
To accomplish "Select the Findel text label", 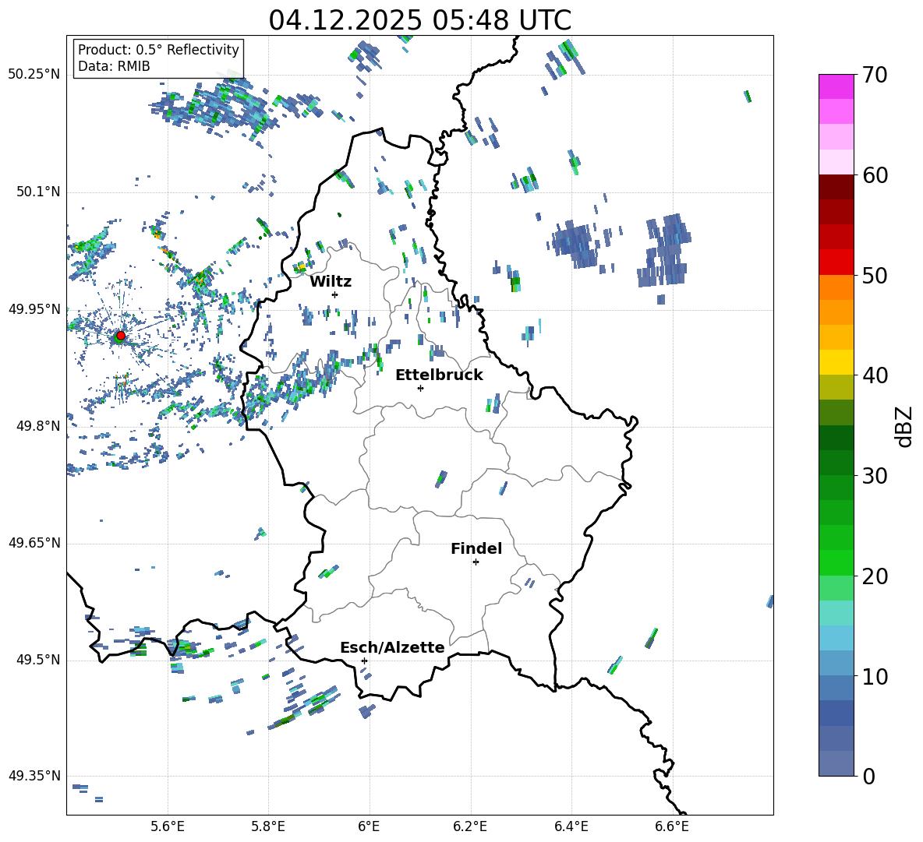I will click(476, 548).
